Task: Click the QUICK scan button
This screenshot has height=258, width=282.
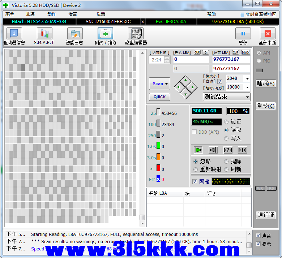Action: coord(159,97)
